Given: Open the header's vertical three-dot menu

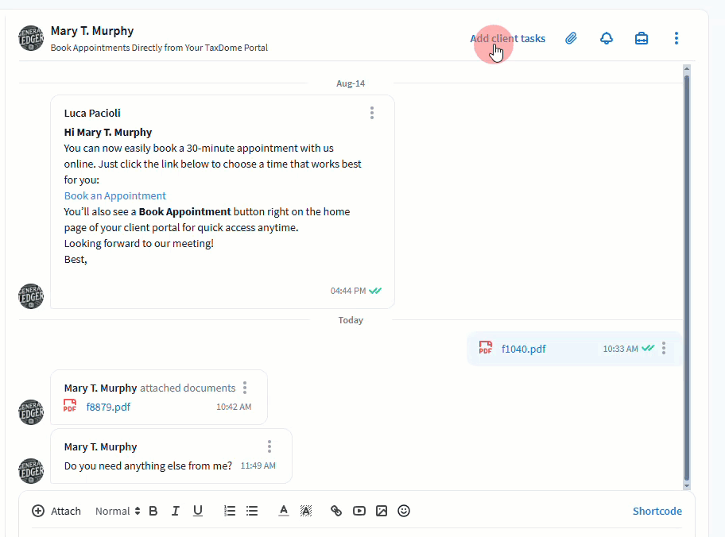Looking at the screenshot, I should [x=677, y=38].
